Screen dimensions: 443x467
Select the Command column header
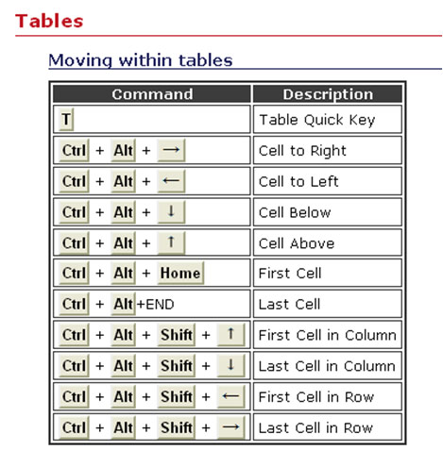coord(152,94)
